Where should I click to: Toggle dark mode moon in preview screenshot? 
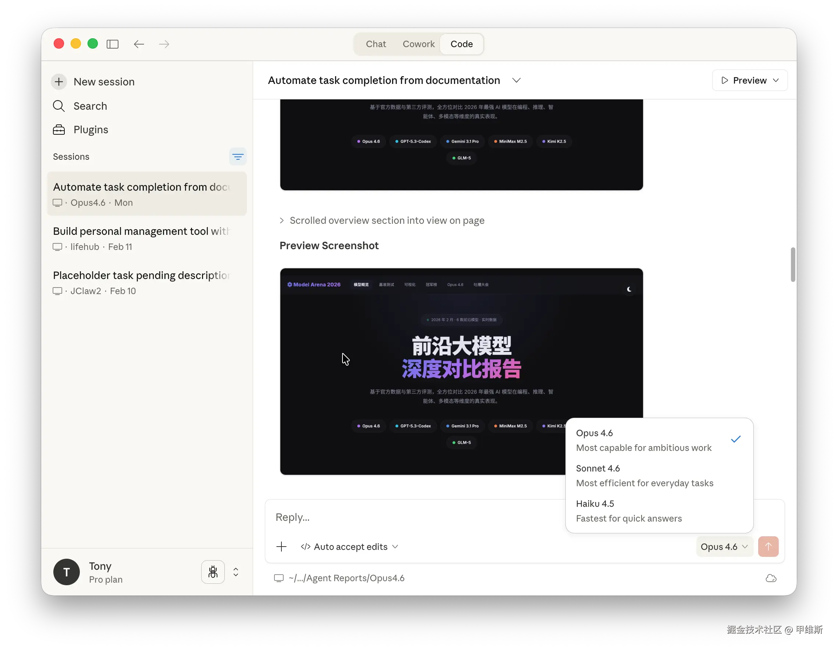pyautogui.click(x=629, y=289)
